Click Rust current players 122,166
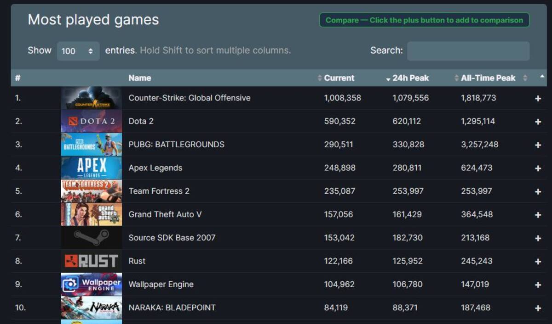This screenshot has height=324, width=552. [339, 261]
